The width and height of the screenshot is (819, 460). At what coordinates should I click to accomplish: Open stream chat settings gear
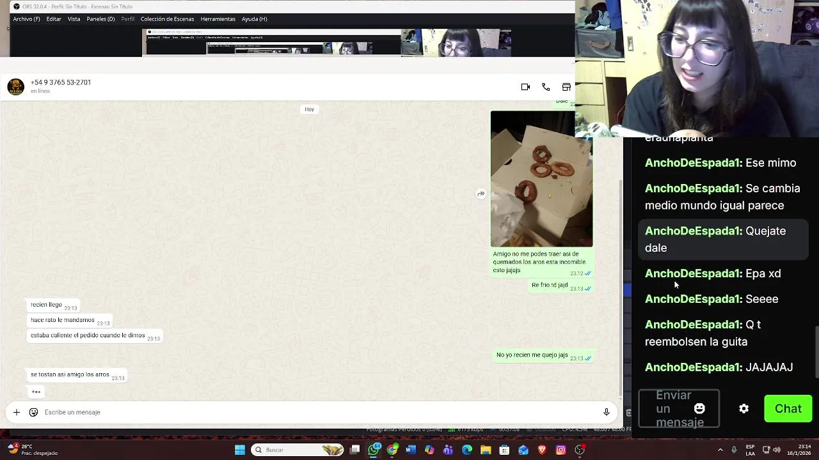point(743,409)
